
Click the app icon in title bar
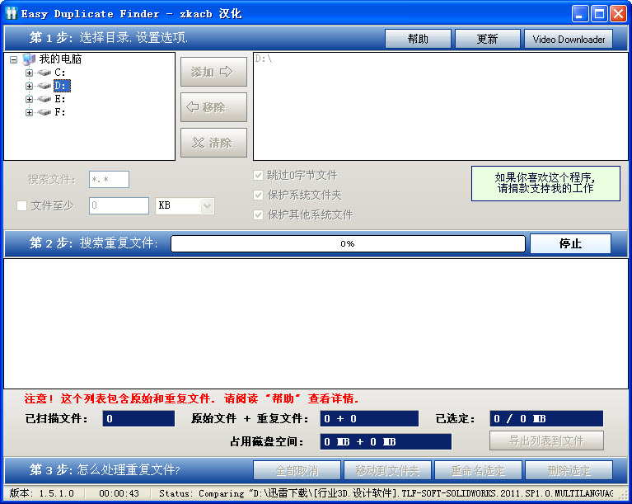coord(12,13)
